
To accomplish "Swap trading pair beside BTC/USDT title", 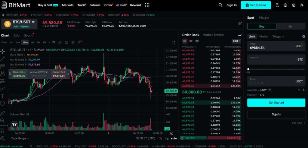I will (x=33, y=22).
